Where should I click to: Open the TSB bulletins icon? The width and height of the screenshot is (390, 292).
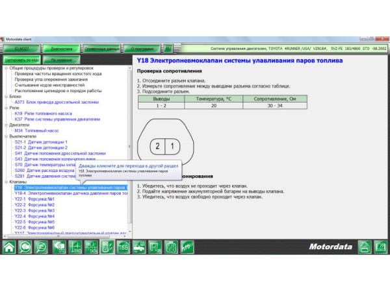(x=123, y=247)
